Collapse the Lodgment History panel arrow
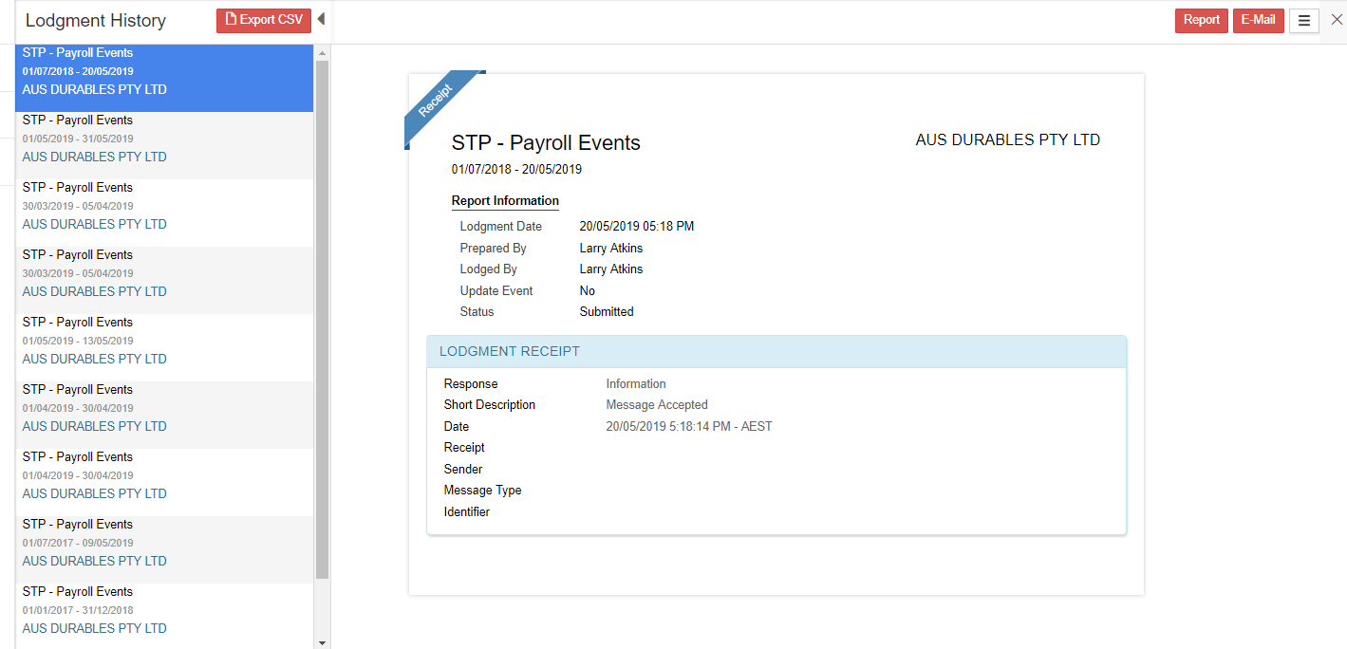 click(x=321, y=19)
